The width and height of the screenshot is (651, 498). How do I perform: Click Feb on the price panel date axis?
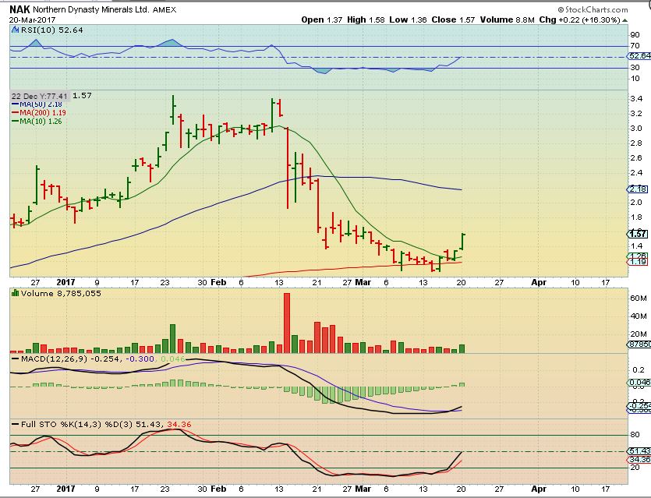(x=218, y=282)
